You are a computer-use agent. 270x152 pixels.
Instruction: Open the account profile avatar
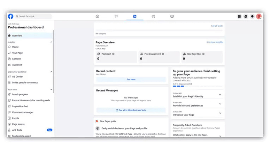(x=259, y=16)
